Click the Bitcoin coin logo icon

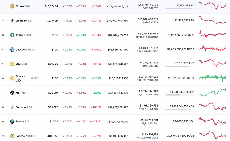click(12, 6)
